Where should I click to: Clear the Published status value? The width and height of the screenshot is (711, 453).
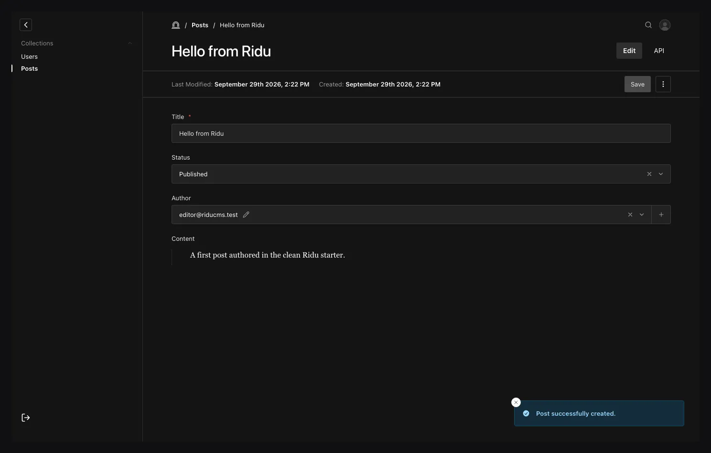tap(649, 174)
